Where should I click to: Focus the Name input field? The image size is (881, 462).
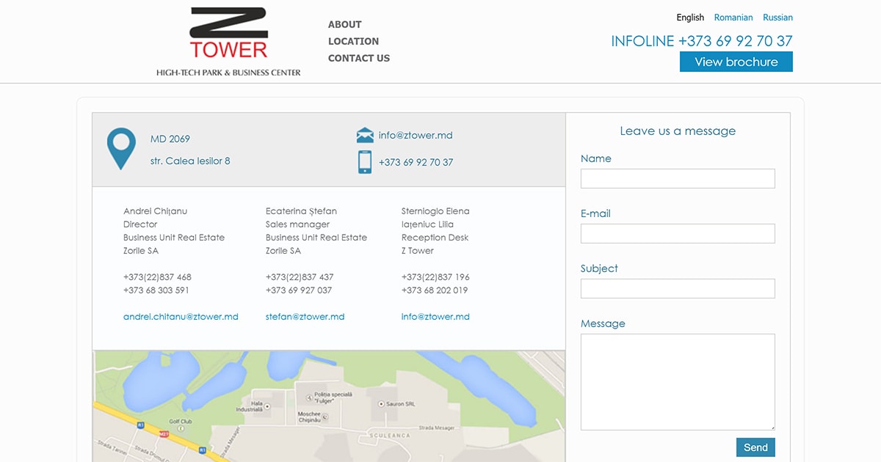(x=678, y=178)
